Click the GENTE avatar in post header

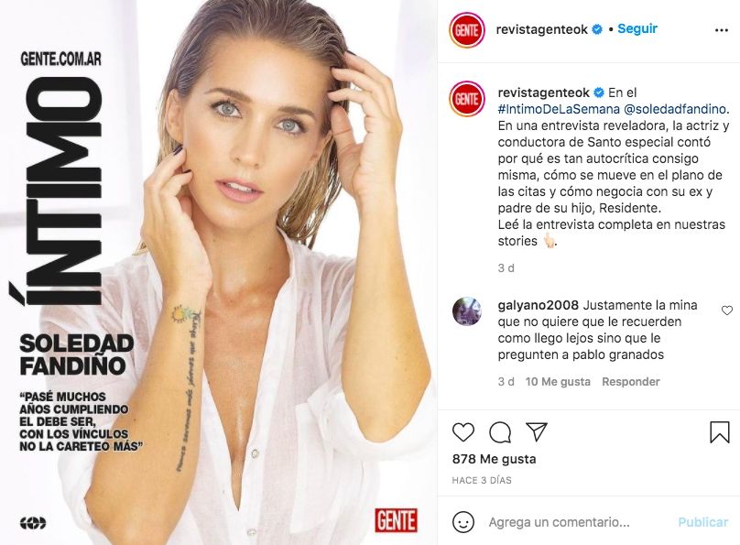tap(467, 30)
